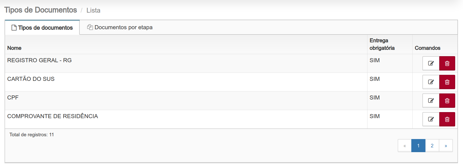Click the Lista breadcrumb item
This screenshot has width=463, height=168.
pos(93,10)
